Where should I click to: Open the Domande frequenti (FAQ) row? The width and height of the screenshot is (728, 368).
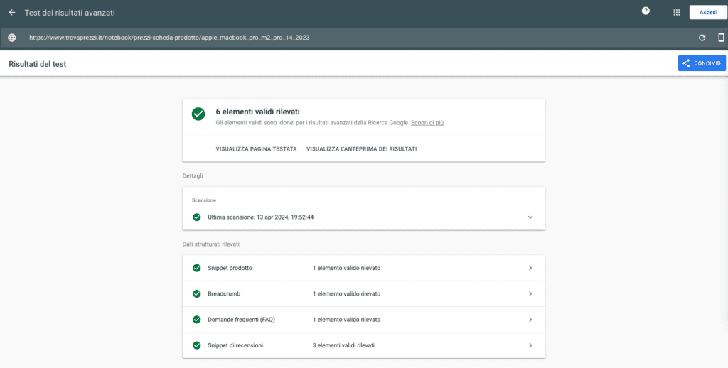[363, 320]
